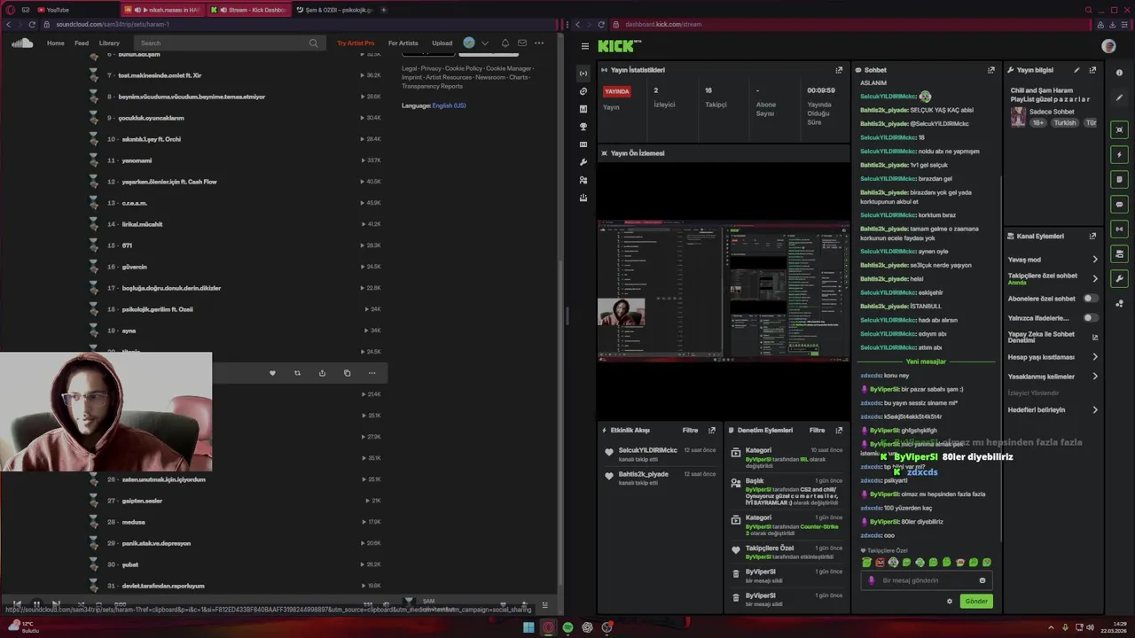This screenshot has height=638, width=1135.
Task: Pause the SoundCloud player
Action: point(36,604)
